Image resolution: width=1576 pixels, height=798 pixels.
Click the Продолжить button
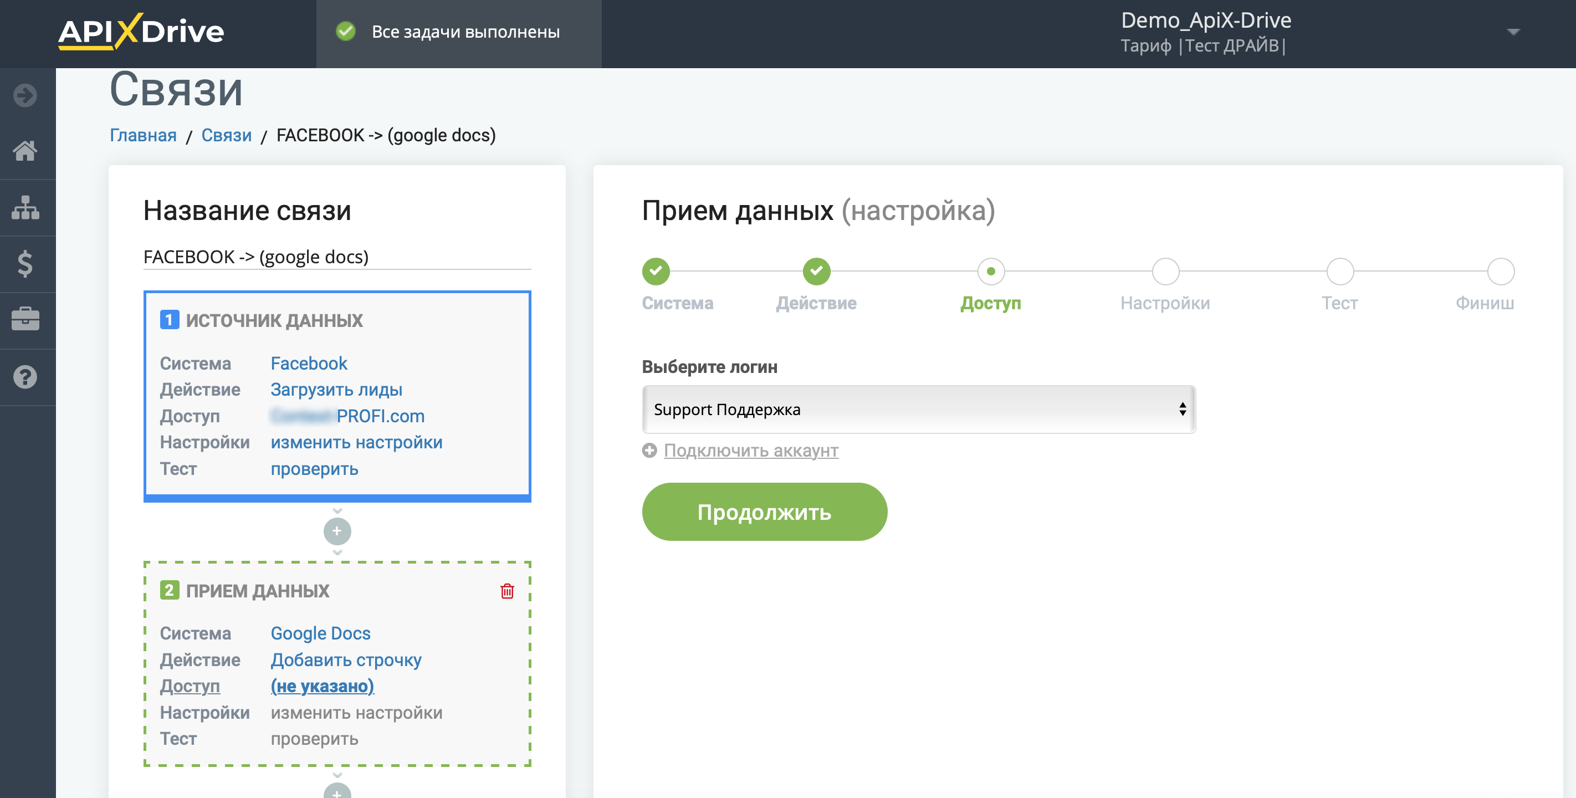764,511
